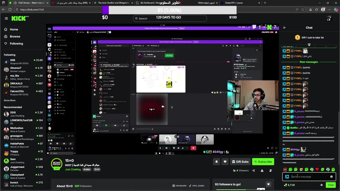Click in the Send a message field
The height and width of the screenshot is (191, 340).
[x=309, y=177]
